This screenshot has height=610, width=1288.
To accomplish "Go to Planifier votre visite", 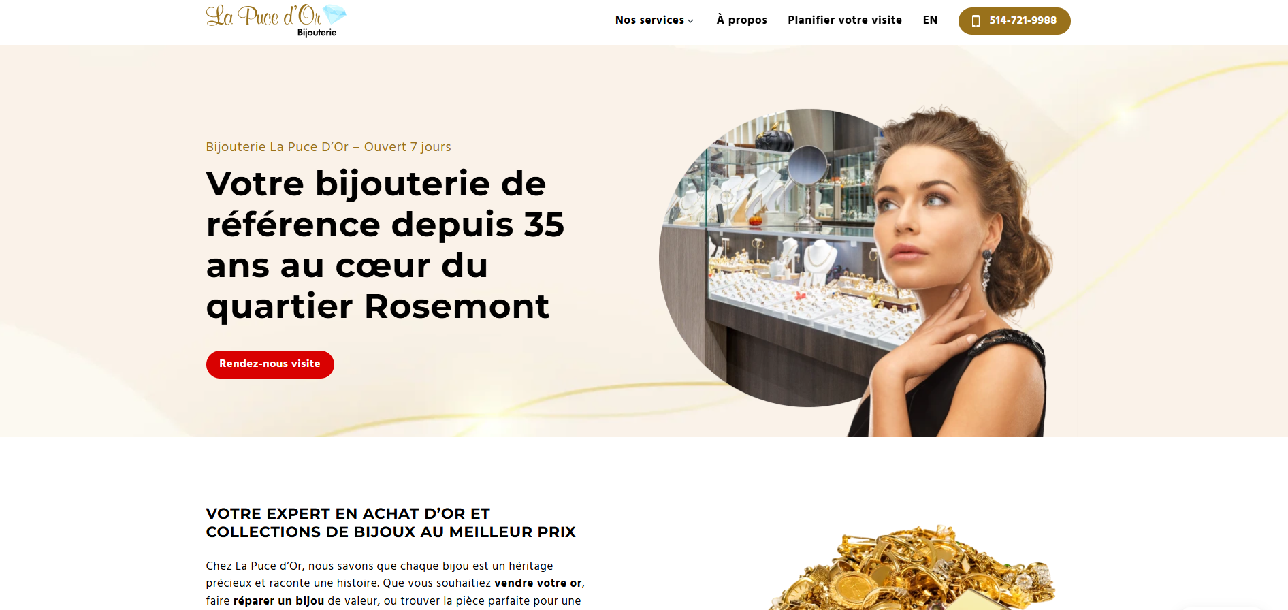I will (845, 20).
